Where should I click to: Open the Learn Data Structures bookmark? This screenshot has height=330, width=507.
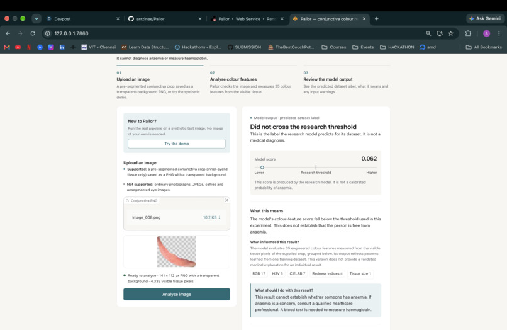[x=145, y=47]
